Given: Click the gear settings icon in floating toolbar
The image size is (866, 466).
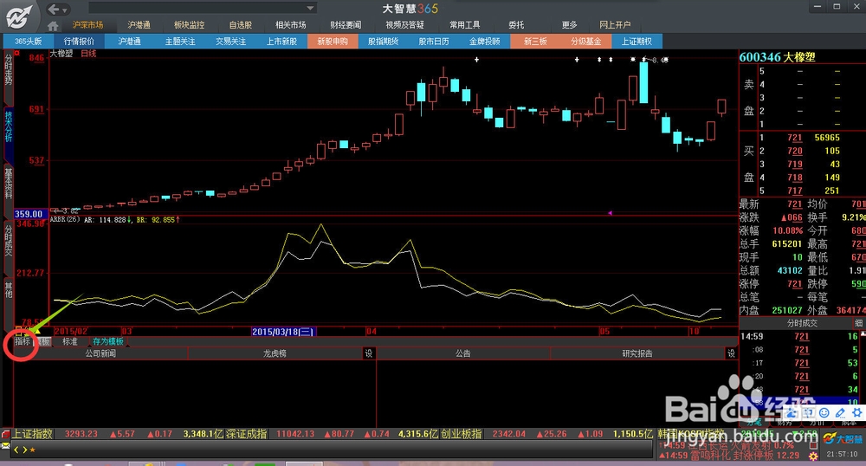Looking at the screenshot, I should [856, 412].
